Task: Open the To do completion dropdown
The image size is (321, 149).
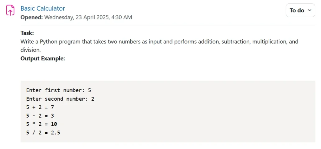Action: point(300,10)
